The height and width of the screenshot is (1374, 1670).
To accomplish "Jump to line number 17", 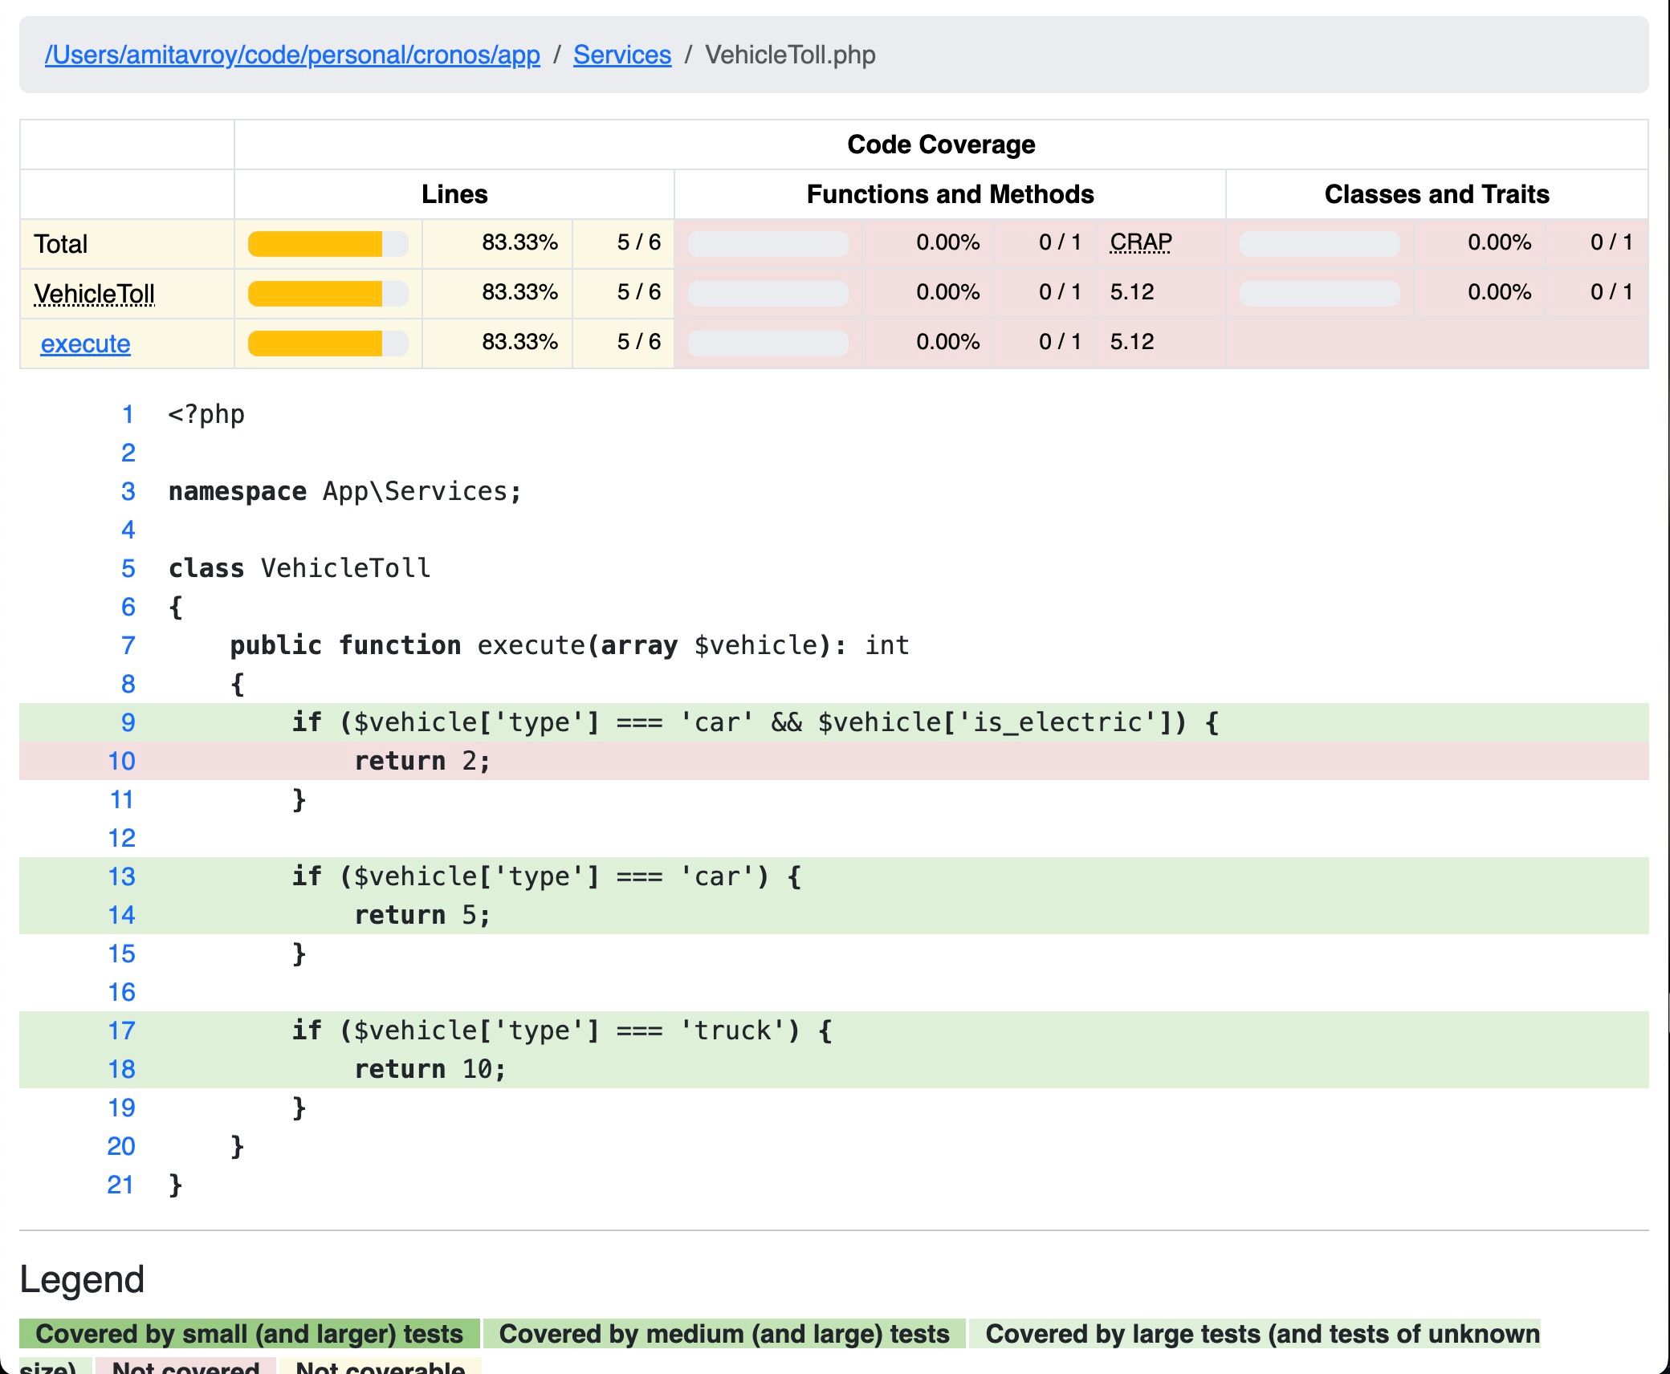I will (121, 1030).
